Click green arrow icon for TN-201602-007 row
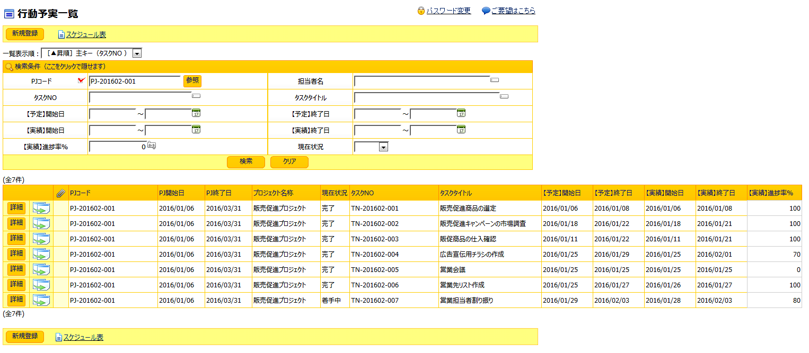 click(x=41, y=301)
